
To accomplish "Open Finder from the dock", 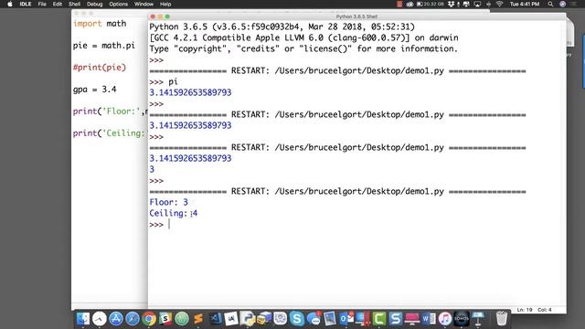I will coord(83,319).
